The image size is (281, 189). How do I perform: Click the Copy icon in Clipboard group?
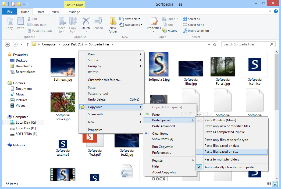[x=9, y=21]
